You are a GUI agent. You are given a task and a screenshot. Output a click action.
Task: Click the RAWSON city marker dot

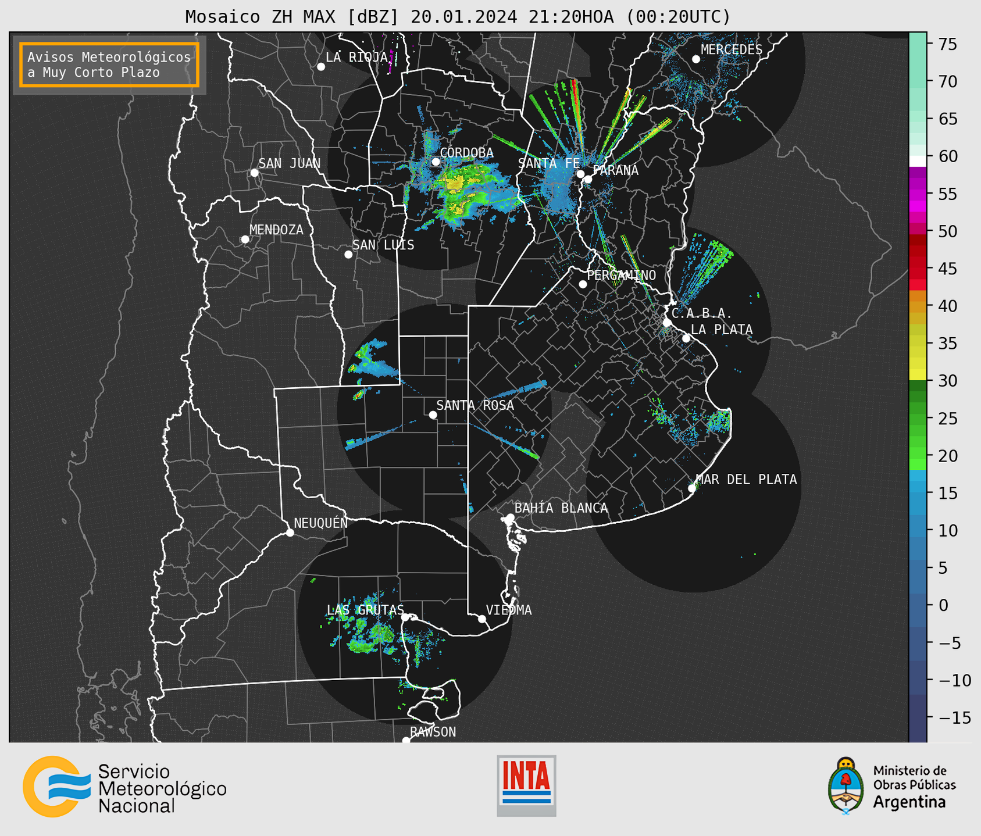[406, 741]
